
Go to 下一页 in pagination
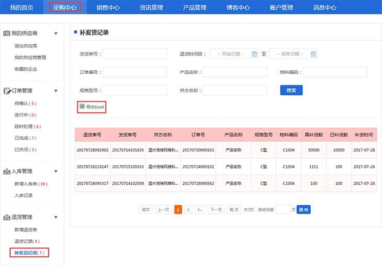pyautogui.click(x=216, y=209)
